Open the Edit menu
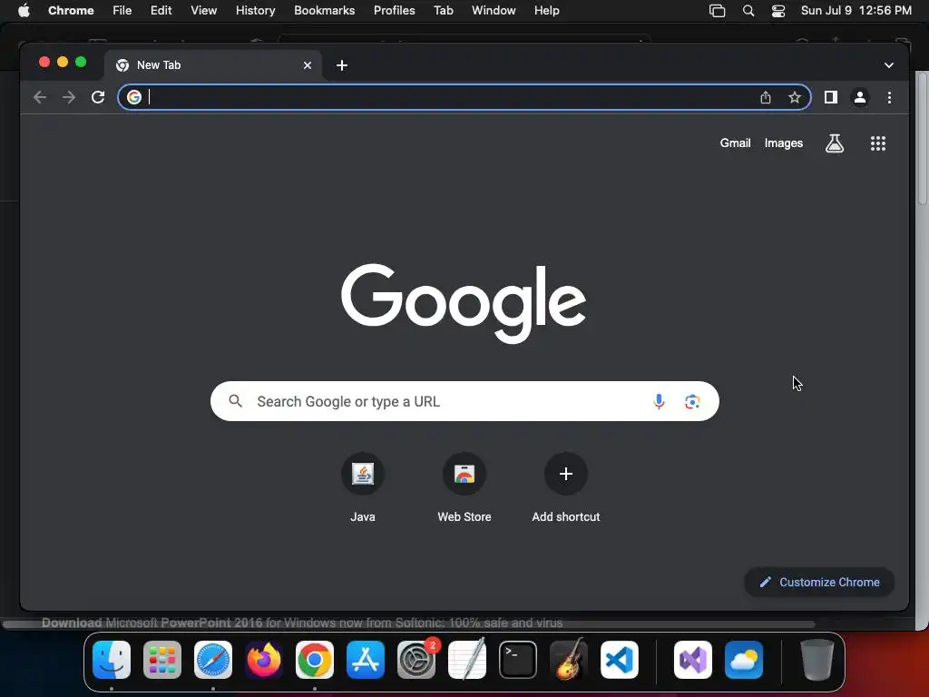The width and height of the screenshot is (929, 697). pos(161,11)
